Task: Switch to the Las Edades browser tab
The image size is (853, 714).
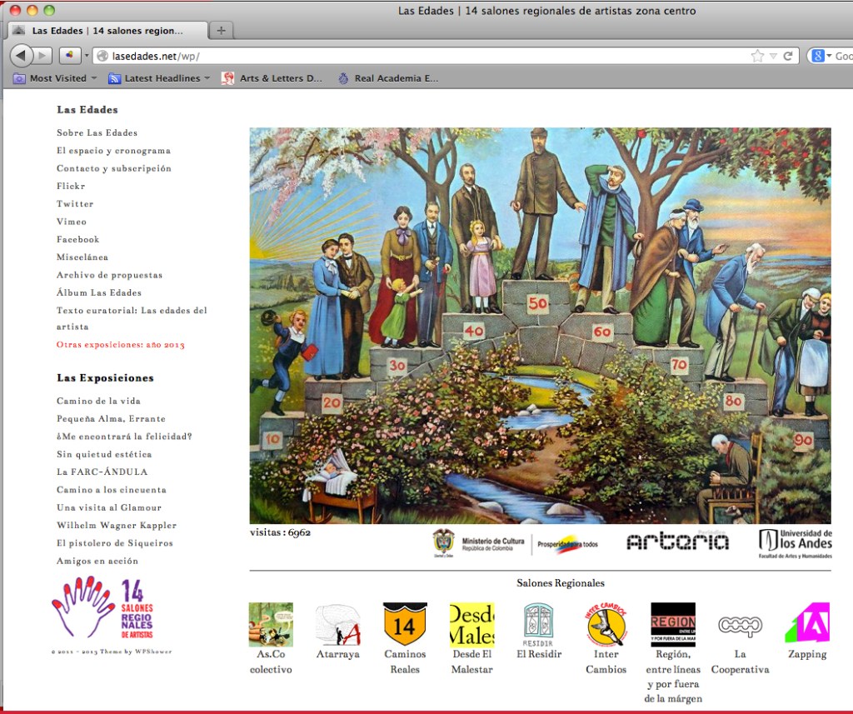Action: click(x=107, y=31)
